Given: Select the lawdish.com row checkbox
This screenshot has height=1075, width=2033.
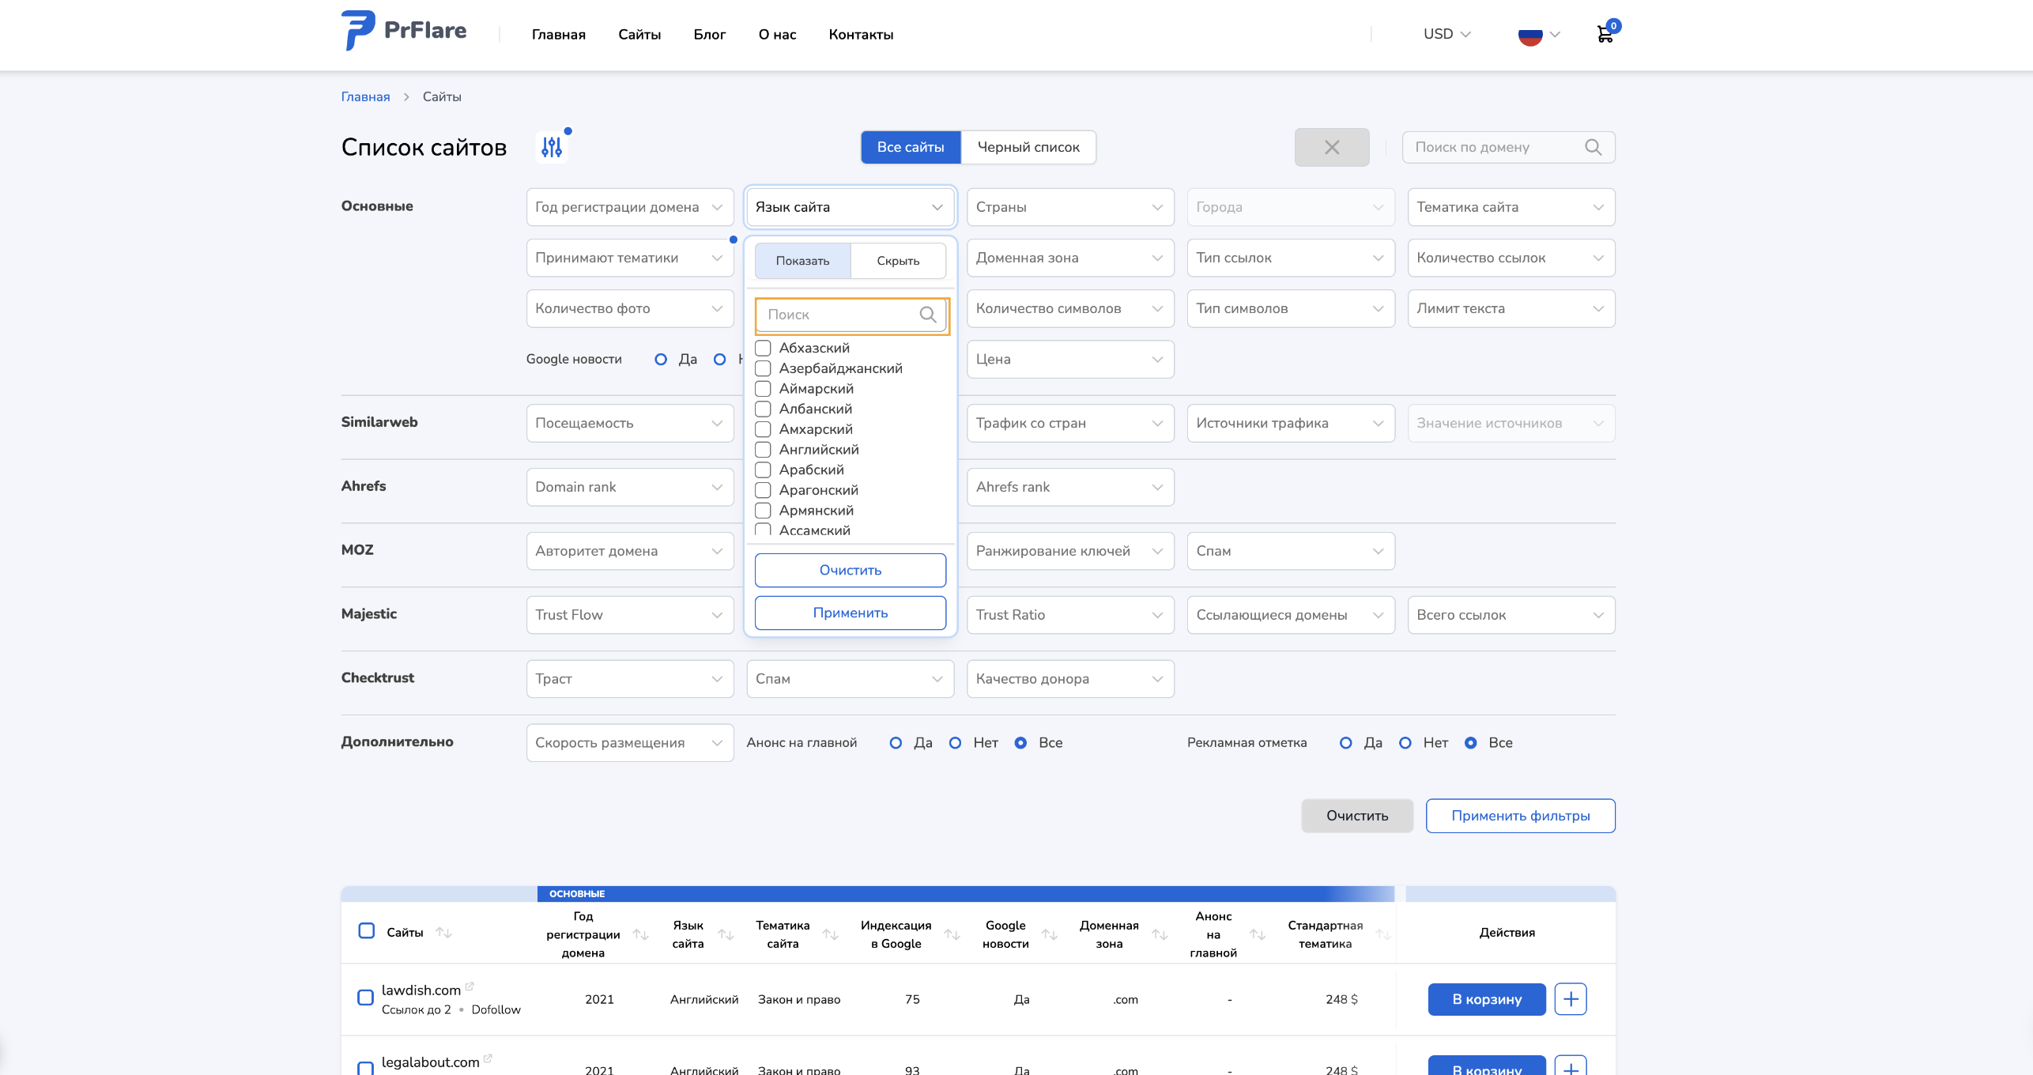Looking at the screenshot, I should click(365, 998).
